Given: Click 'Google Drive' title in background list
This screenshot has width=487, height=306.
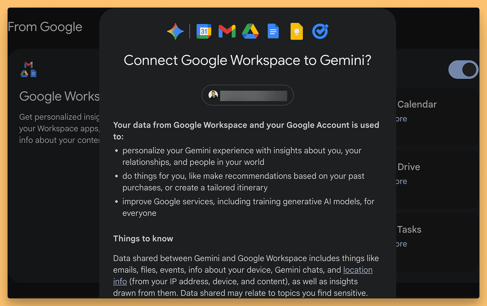Looking at the screenshot, I should coord(408,167).
